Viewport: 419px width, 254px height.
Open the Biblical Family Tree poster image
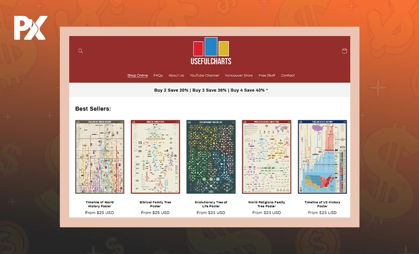tap(155, 157)
